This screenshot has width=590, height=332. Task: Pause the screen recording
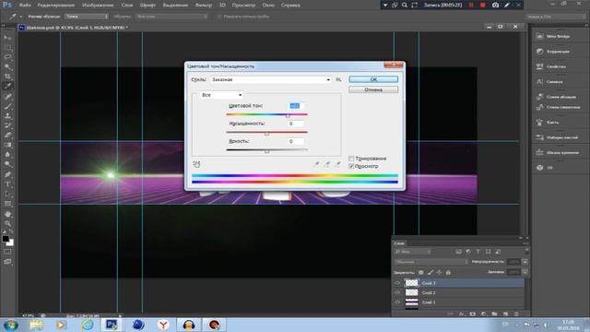471,5
